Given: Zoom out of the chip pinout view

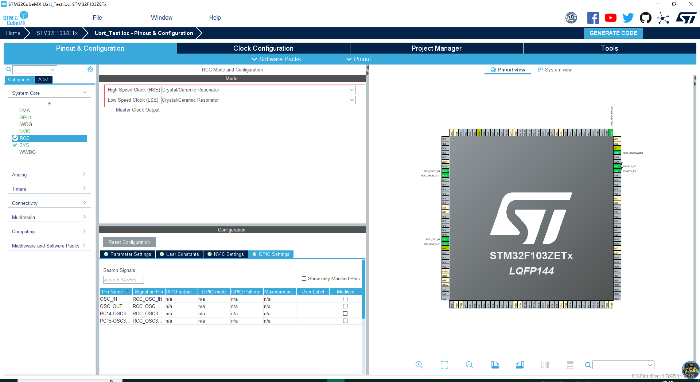Looking at the screenshot, I should [470, 365].
